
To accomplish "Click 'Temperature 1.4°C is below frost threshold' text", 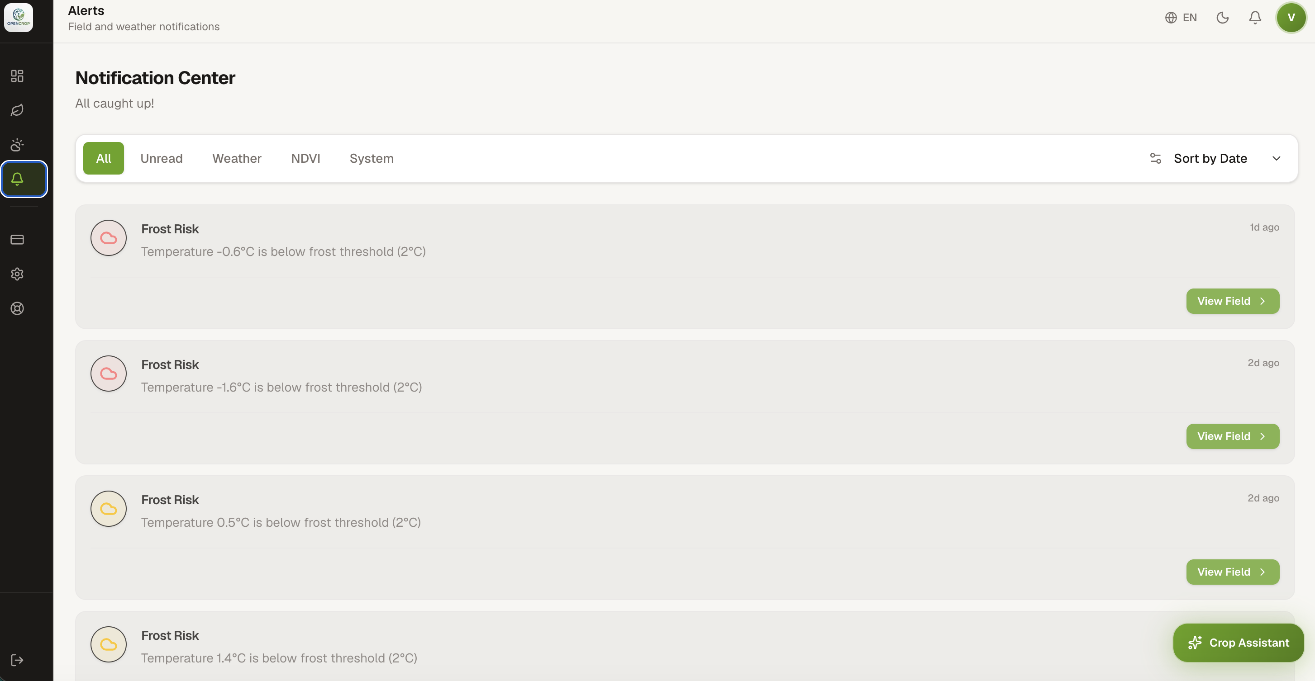I will pyautogui.click(x=279, y=658).
